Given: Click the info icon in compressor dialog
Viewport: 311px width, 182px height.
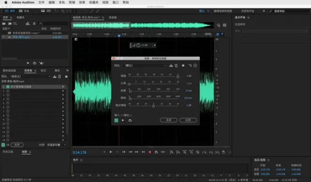Looking at the screenshot, I should click(x=196, y=66).
